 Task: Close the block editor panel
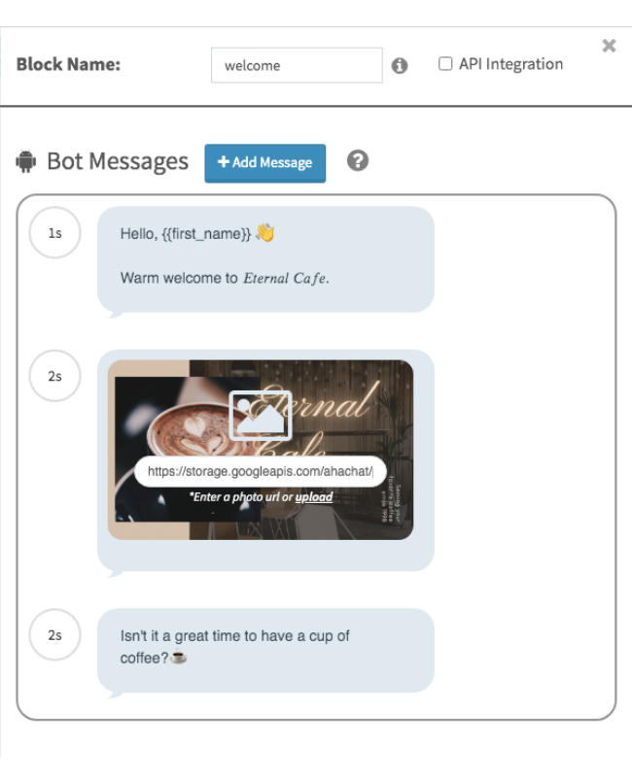(x=609, y=46)
